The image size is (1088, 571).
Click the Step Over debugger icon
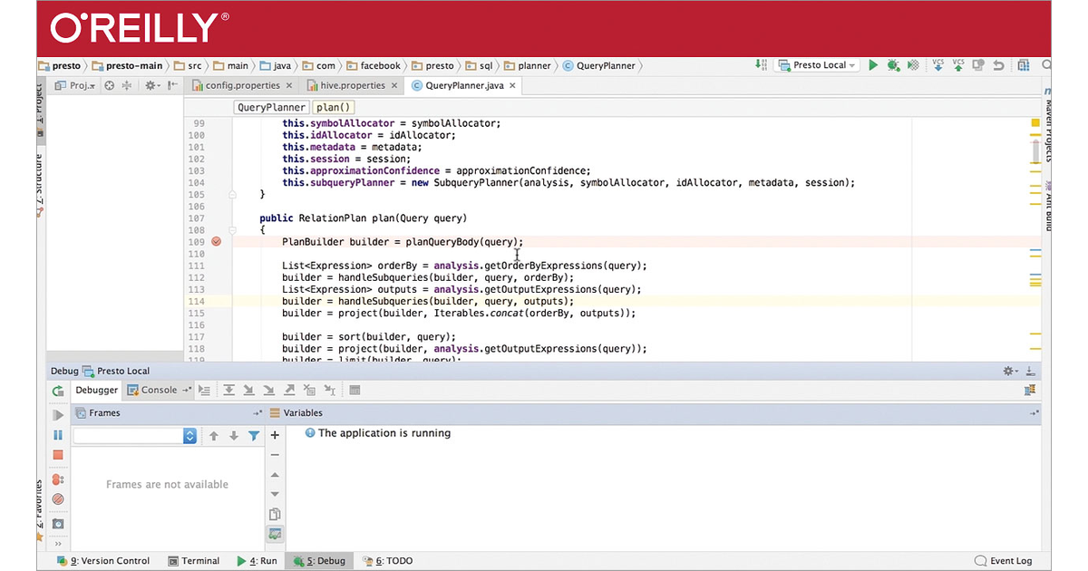[228, 391]
